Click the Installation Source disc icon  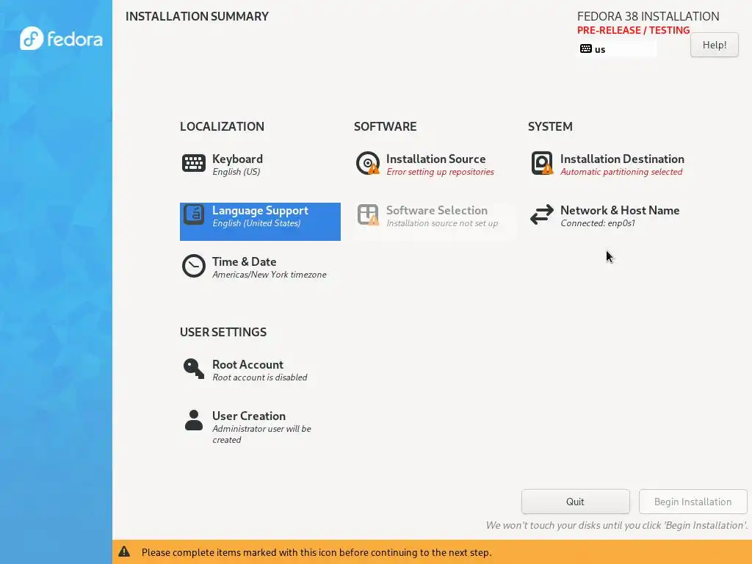(x=368, y=163)
